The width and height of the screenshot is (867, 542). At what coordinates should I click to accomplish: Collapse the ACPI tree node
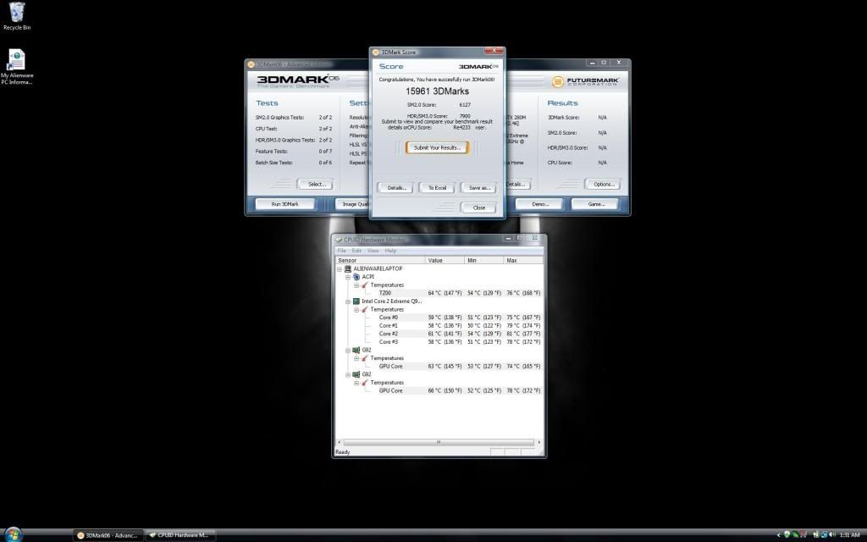[x=348, y=277]
